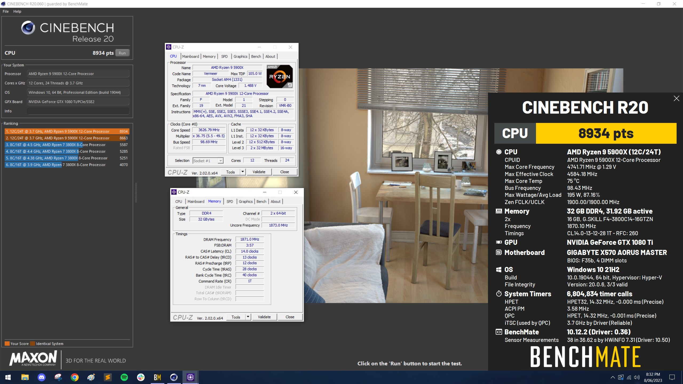Click the Close button in the Memory CPU-Z window
The image size is (683, 384).
click(x=290, y=317)
